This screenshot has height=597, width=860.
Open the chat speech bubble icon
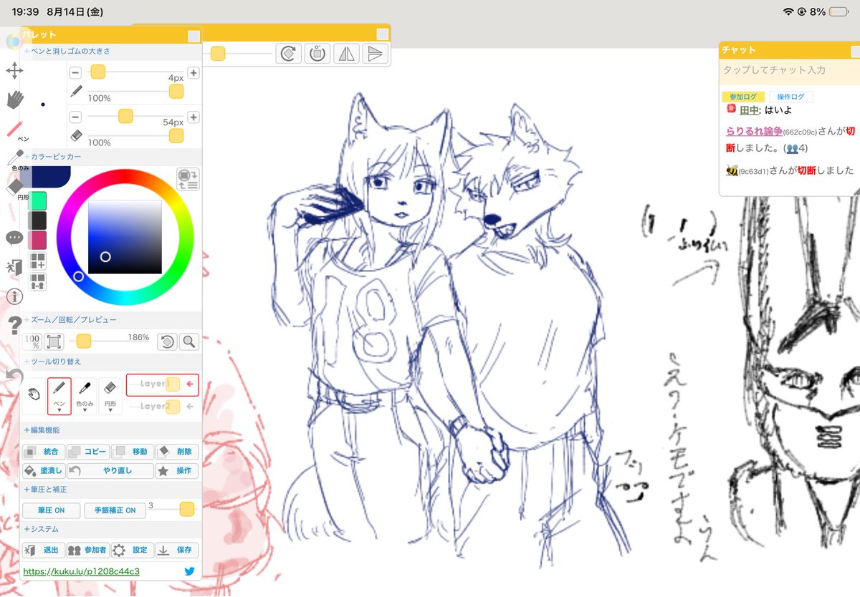pos(14,238)
